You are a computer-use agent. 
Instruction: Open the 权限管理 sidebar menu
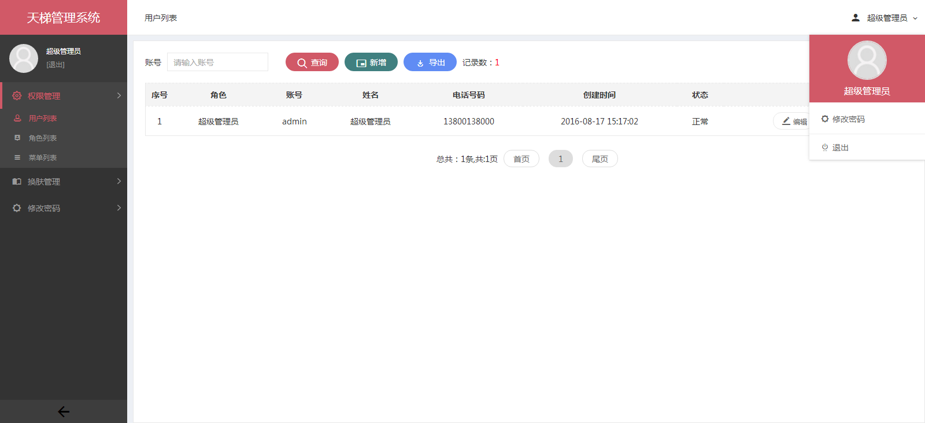64,95
